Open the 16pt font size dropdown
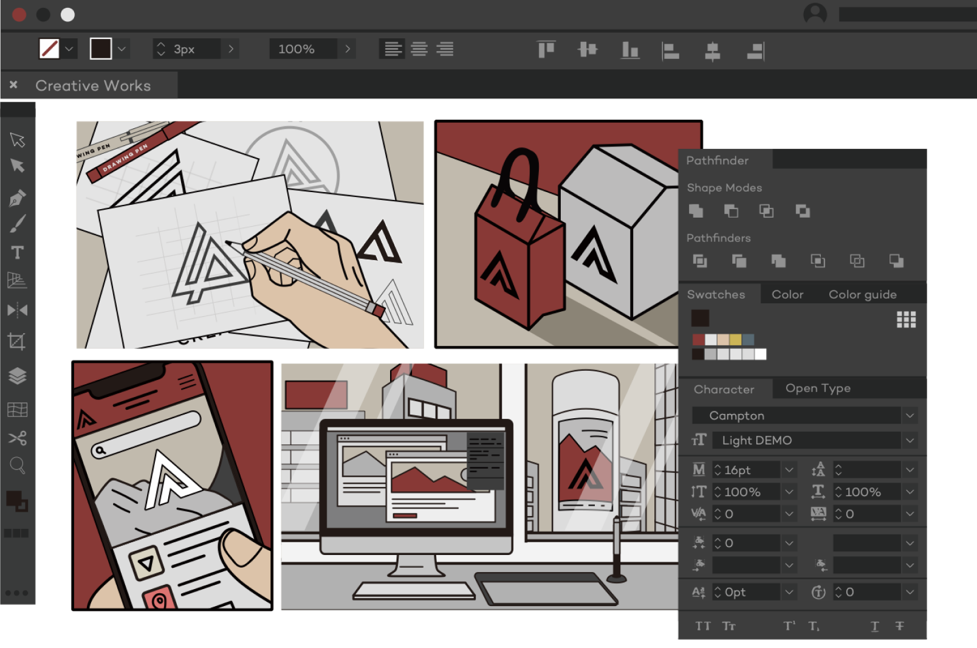The image size is (977, 648). [x=789, y=470]
